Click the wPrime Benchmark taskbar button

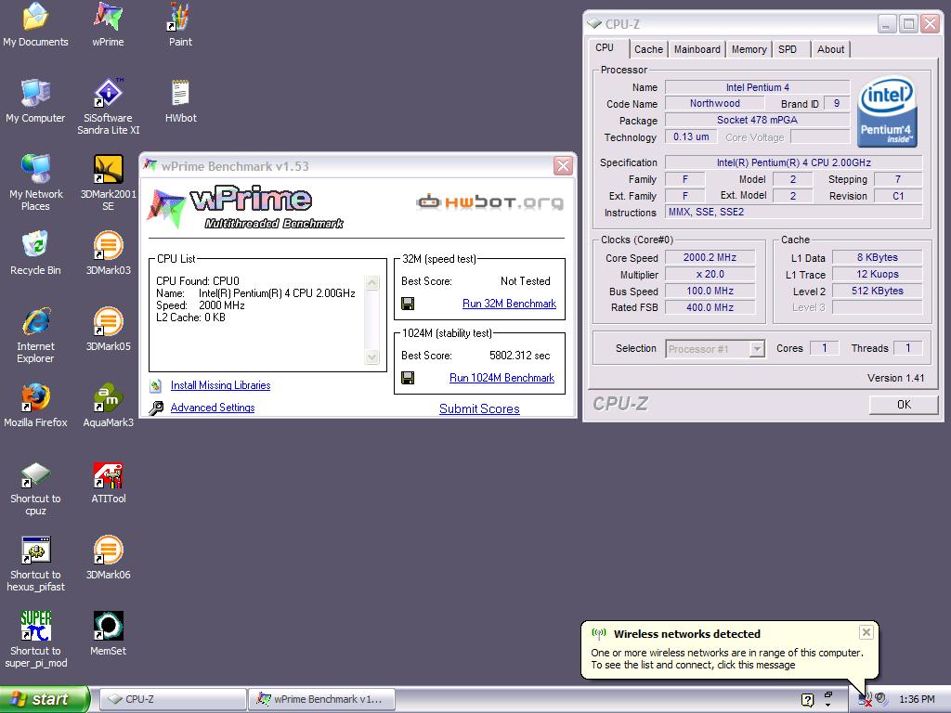tap(321, 699)
